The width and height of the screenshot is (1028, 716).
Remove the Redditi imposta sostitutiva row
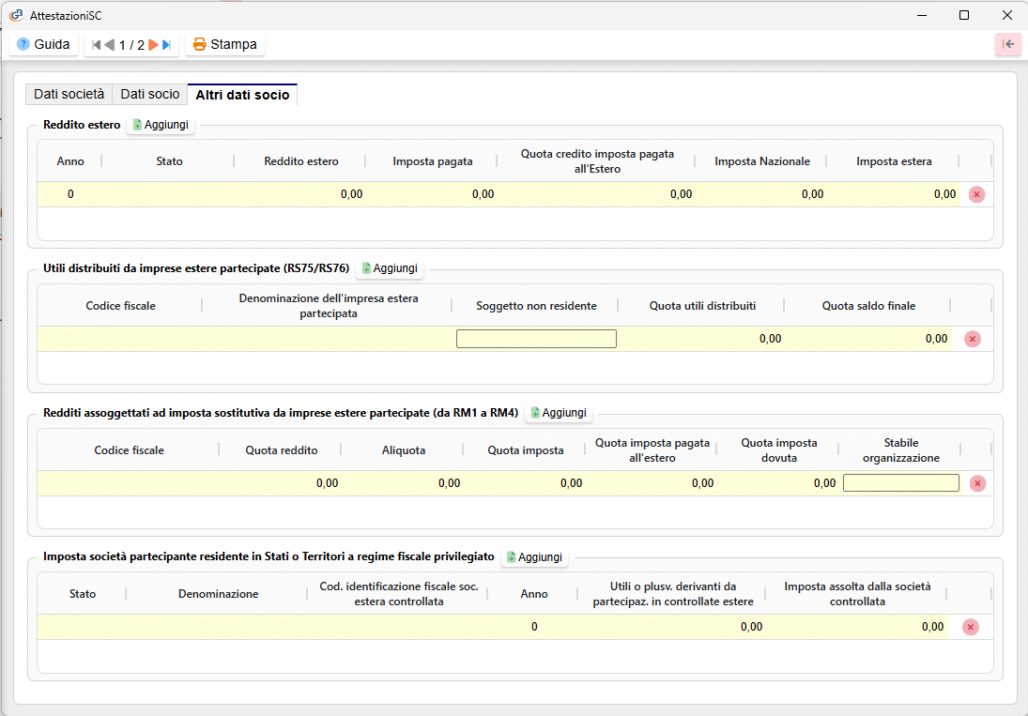pos(977,483)
